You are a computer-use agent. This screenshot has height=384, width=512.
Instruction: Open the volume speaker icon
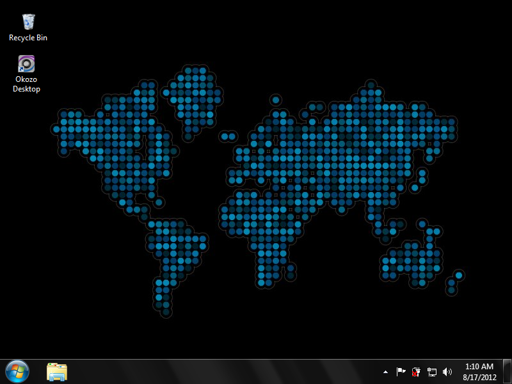[x=447, y=372]
